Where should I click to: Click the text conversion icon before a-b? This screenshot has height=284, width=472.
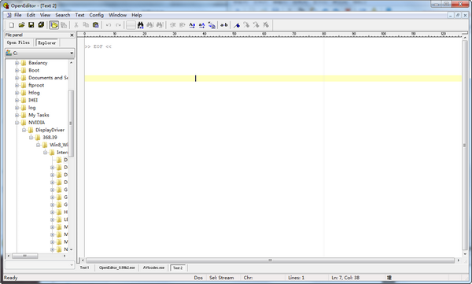tap(212, 25)
